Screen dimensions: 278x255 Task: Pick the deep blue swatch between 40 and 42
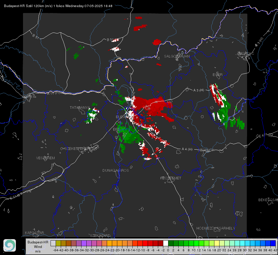coord(273,243)
